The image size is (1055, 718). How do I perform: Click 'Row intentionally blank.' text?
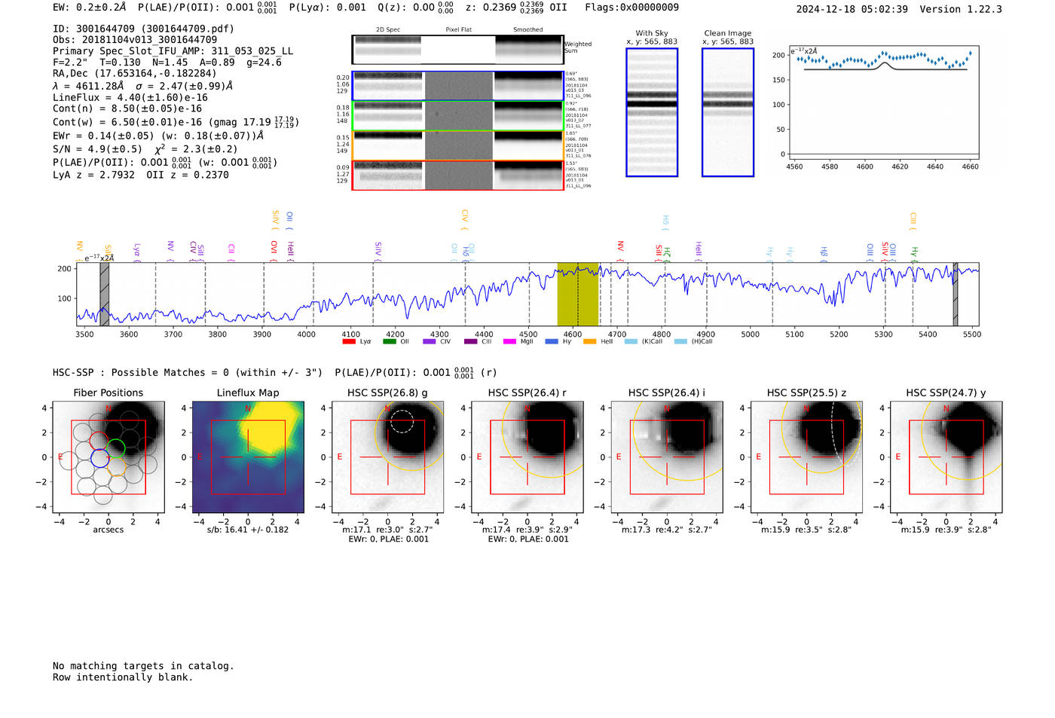coord(123,677)
